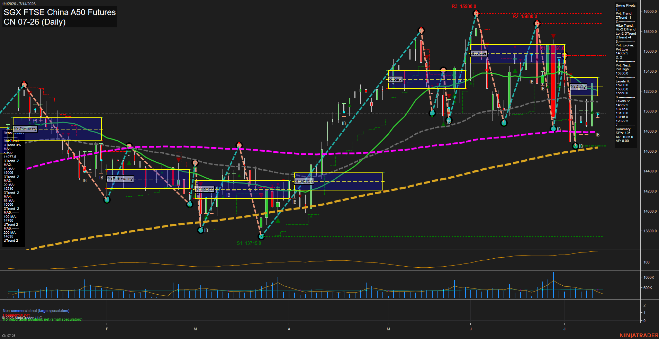Image resolution: width=659 pixels, height=339 pixels.
Task: Click the 100 MA value 14795
Action: 8,221
